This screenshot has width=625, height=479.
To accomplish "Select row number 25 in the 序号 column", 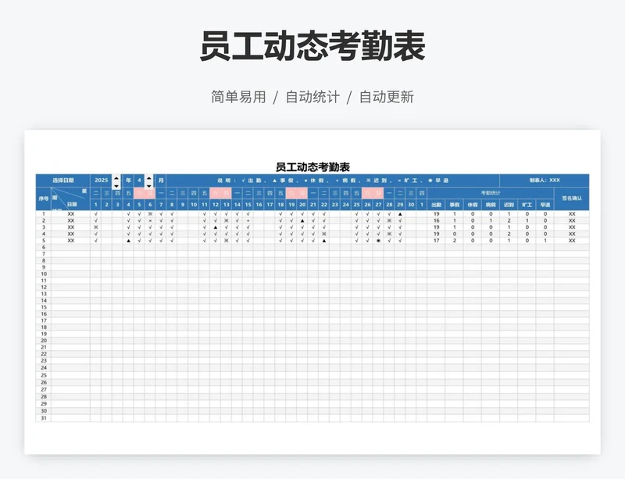I will pos(44,375).
